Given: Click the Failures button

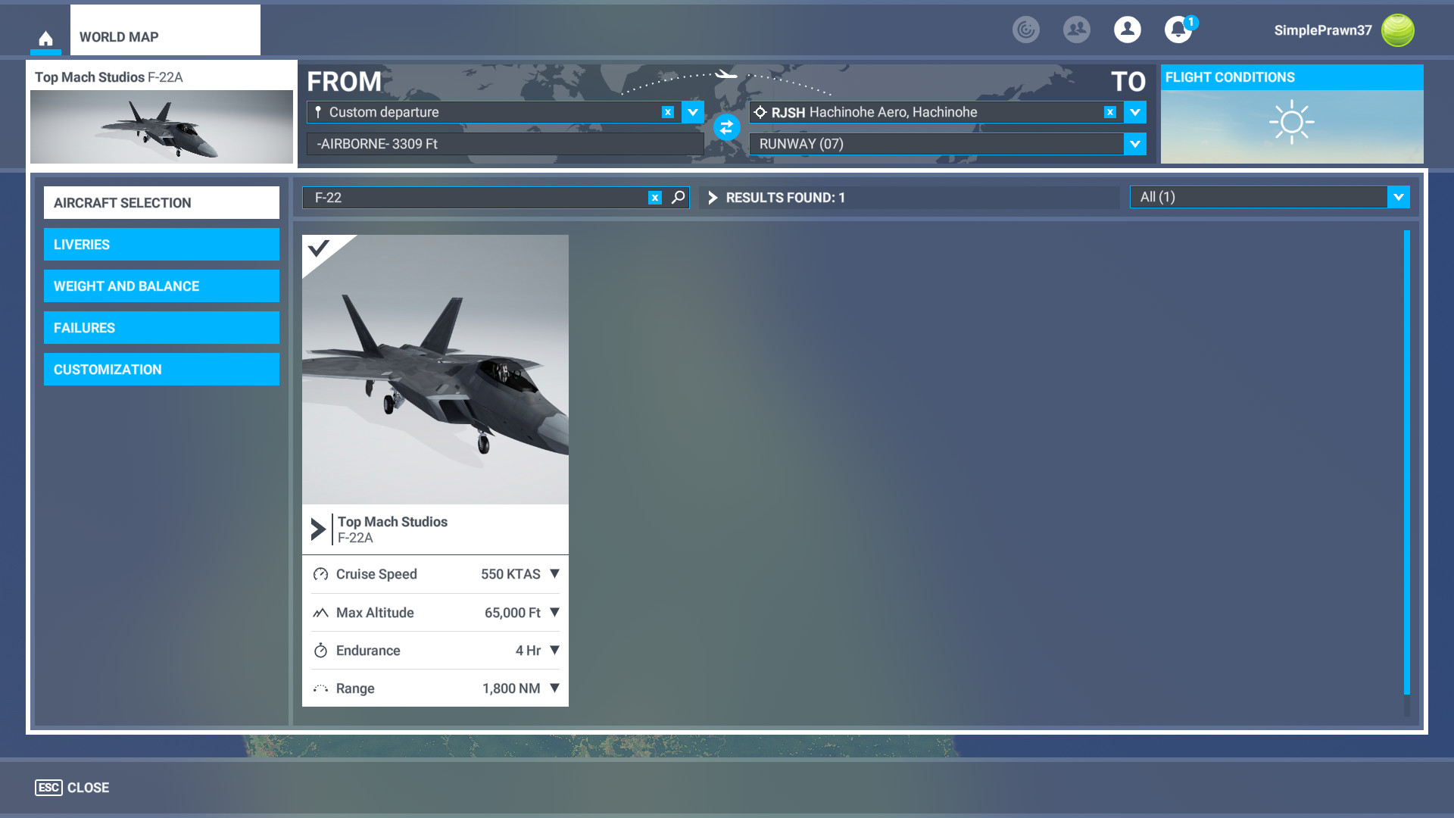Looking at the screenshot, I should (161, 328).
